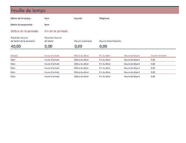Click the "Heure d'arrivée" column header
186x143 pixels.
[52, 55]
